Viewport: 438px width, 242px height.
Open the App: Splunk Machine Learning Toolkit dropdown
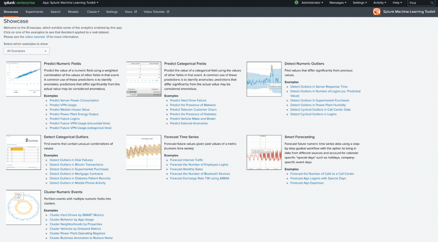pos(71,3)
